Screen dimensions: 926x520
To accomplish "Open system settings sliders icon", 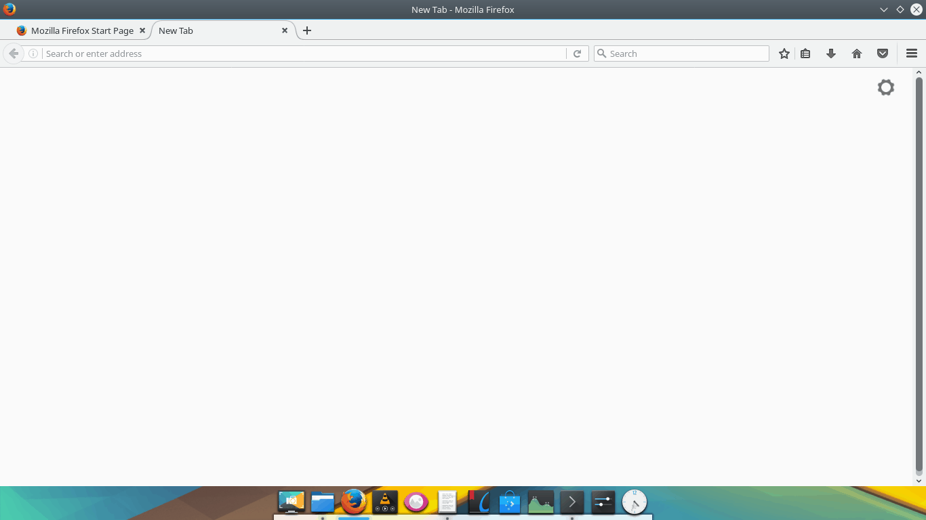I will pyautogui.click(x=603, y=502).
